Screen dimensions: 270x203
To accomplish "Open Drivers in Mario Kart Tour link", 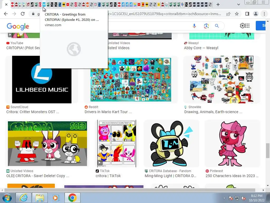I will (x=108, y=112).
